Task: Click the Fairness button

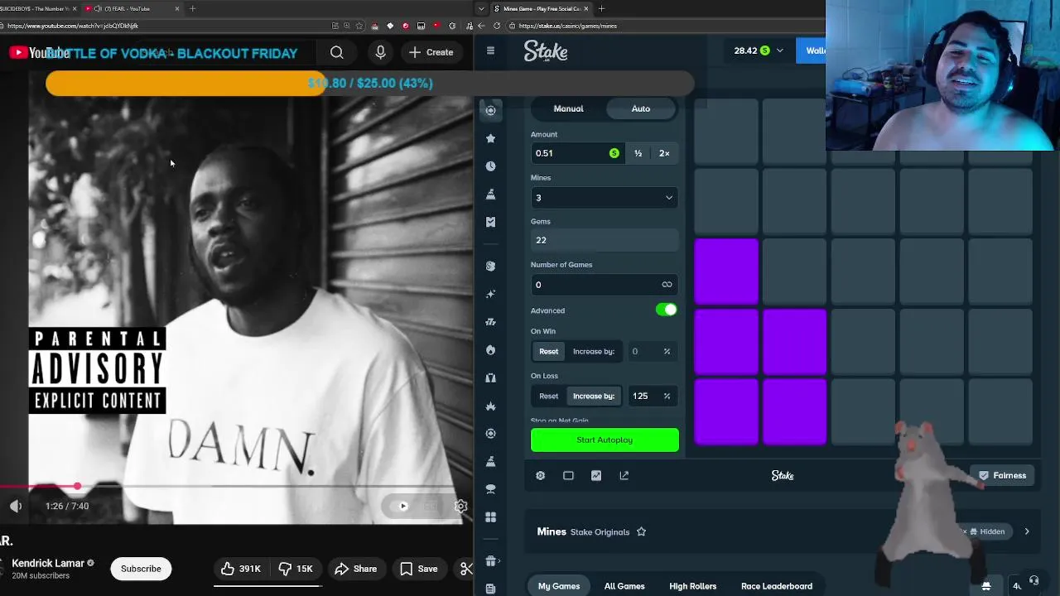Action: (1002, 475)
